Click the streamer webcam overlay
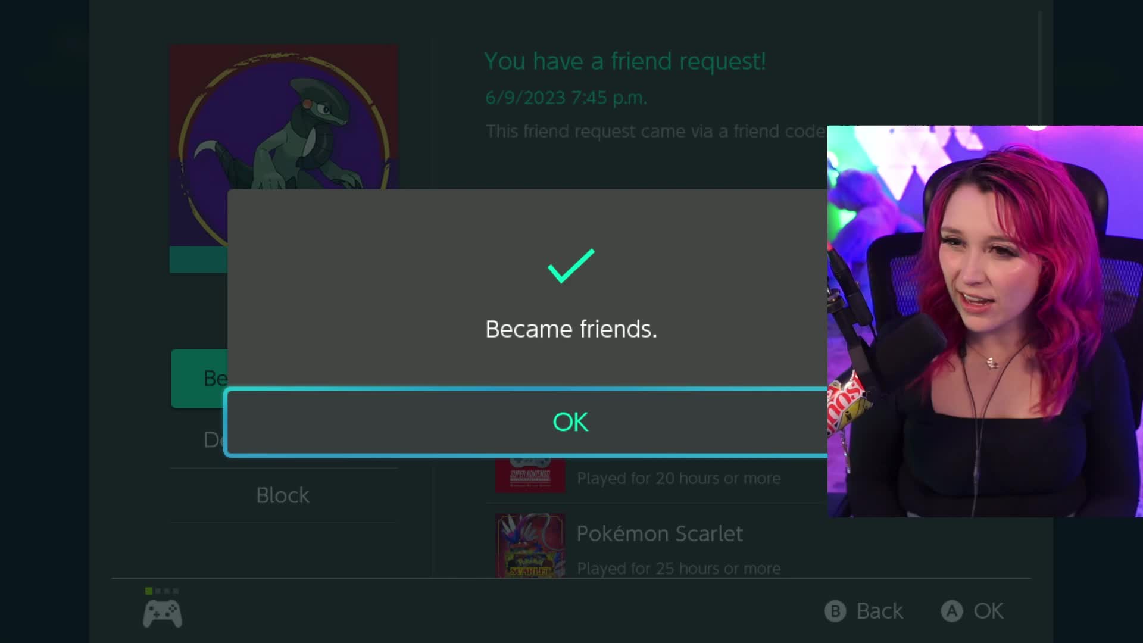Screen dimensions: 1143x643 [x=985, y=321]
